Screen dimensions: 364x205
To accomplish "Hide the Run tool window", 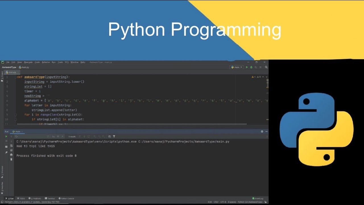I will pos(266,132).
